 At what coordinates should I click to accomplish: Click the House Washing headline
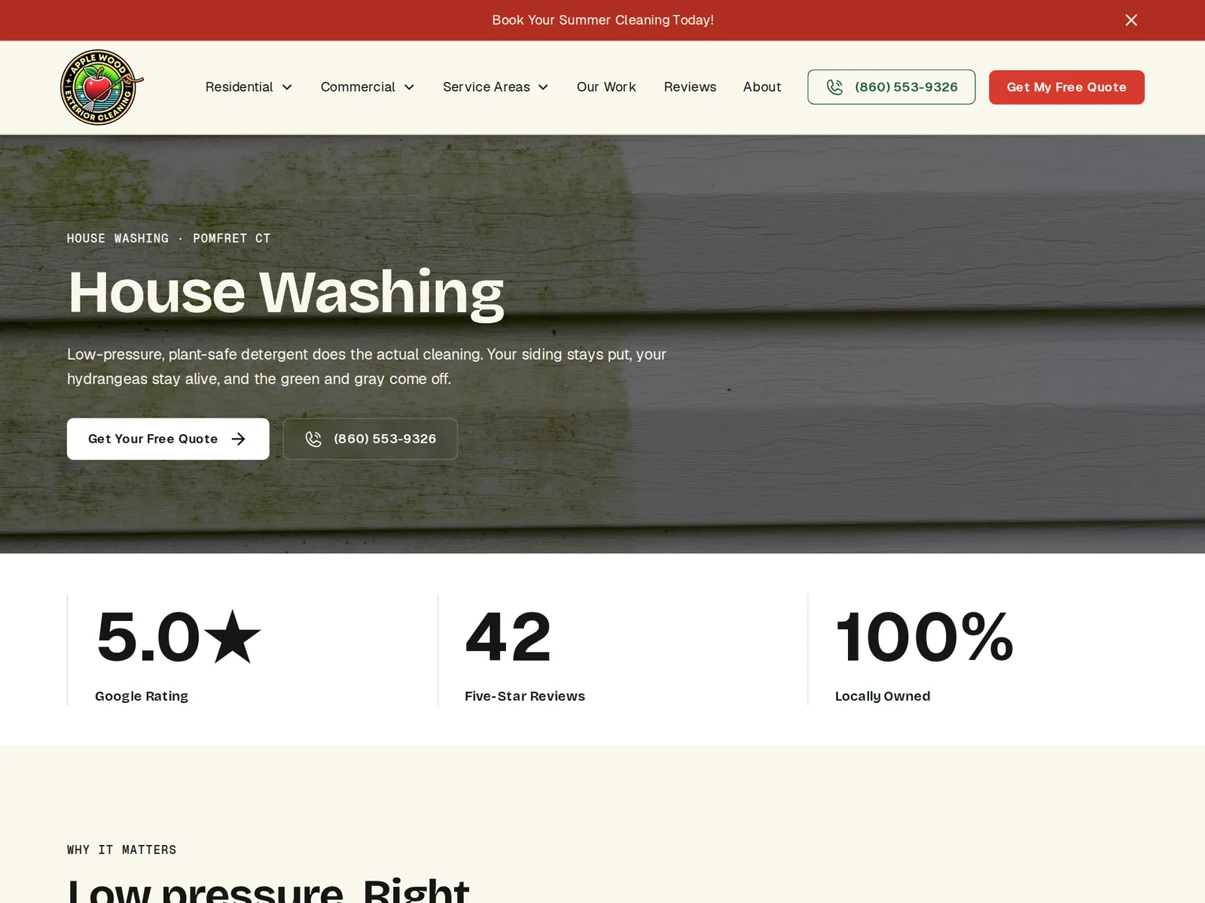tap(286, 293)
